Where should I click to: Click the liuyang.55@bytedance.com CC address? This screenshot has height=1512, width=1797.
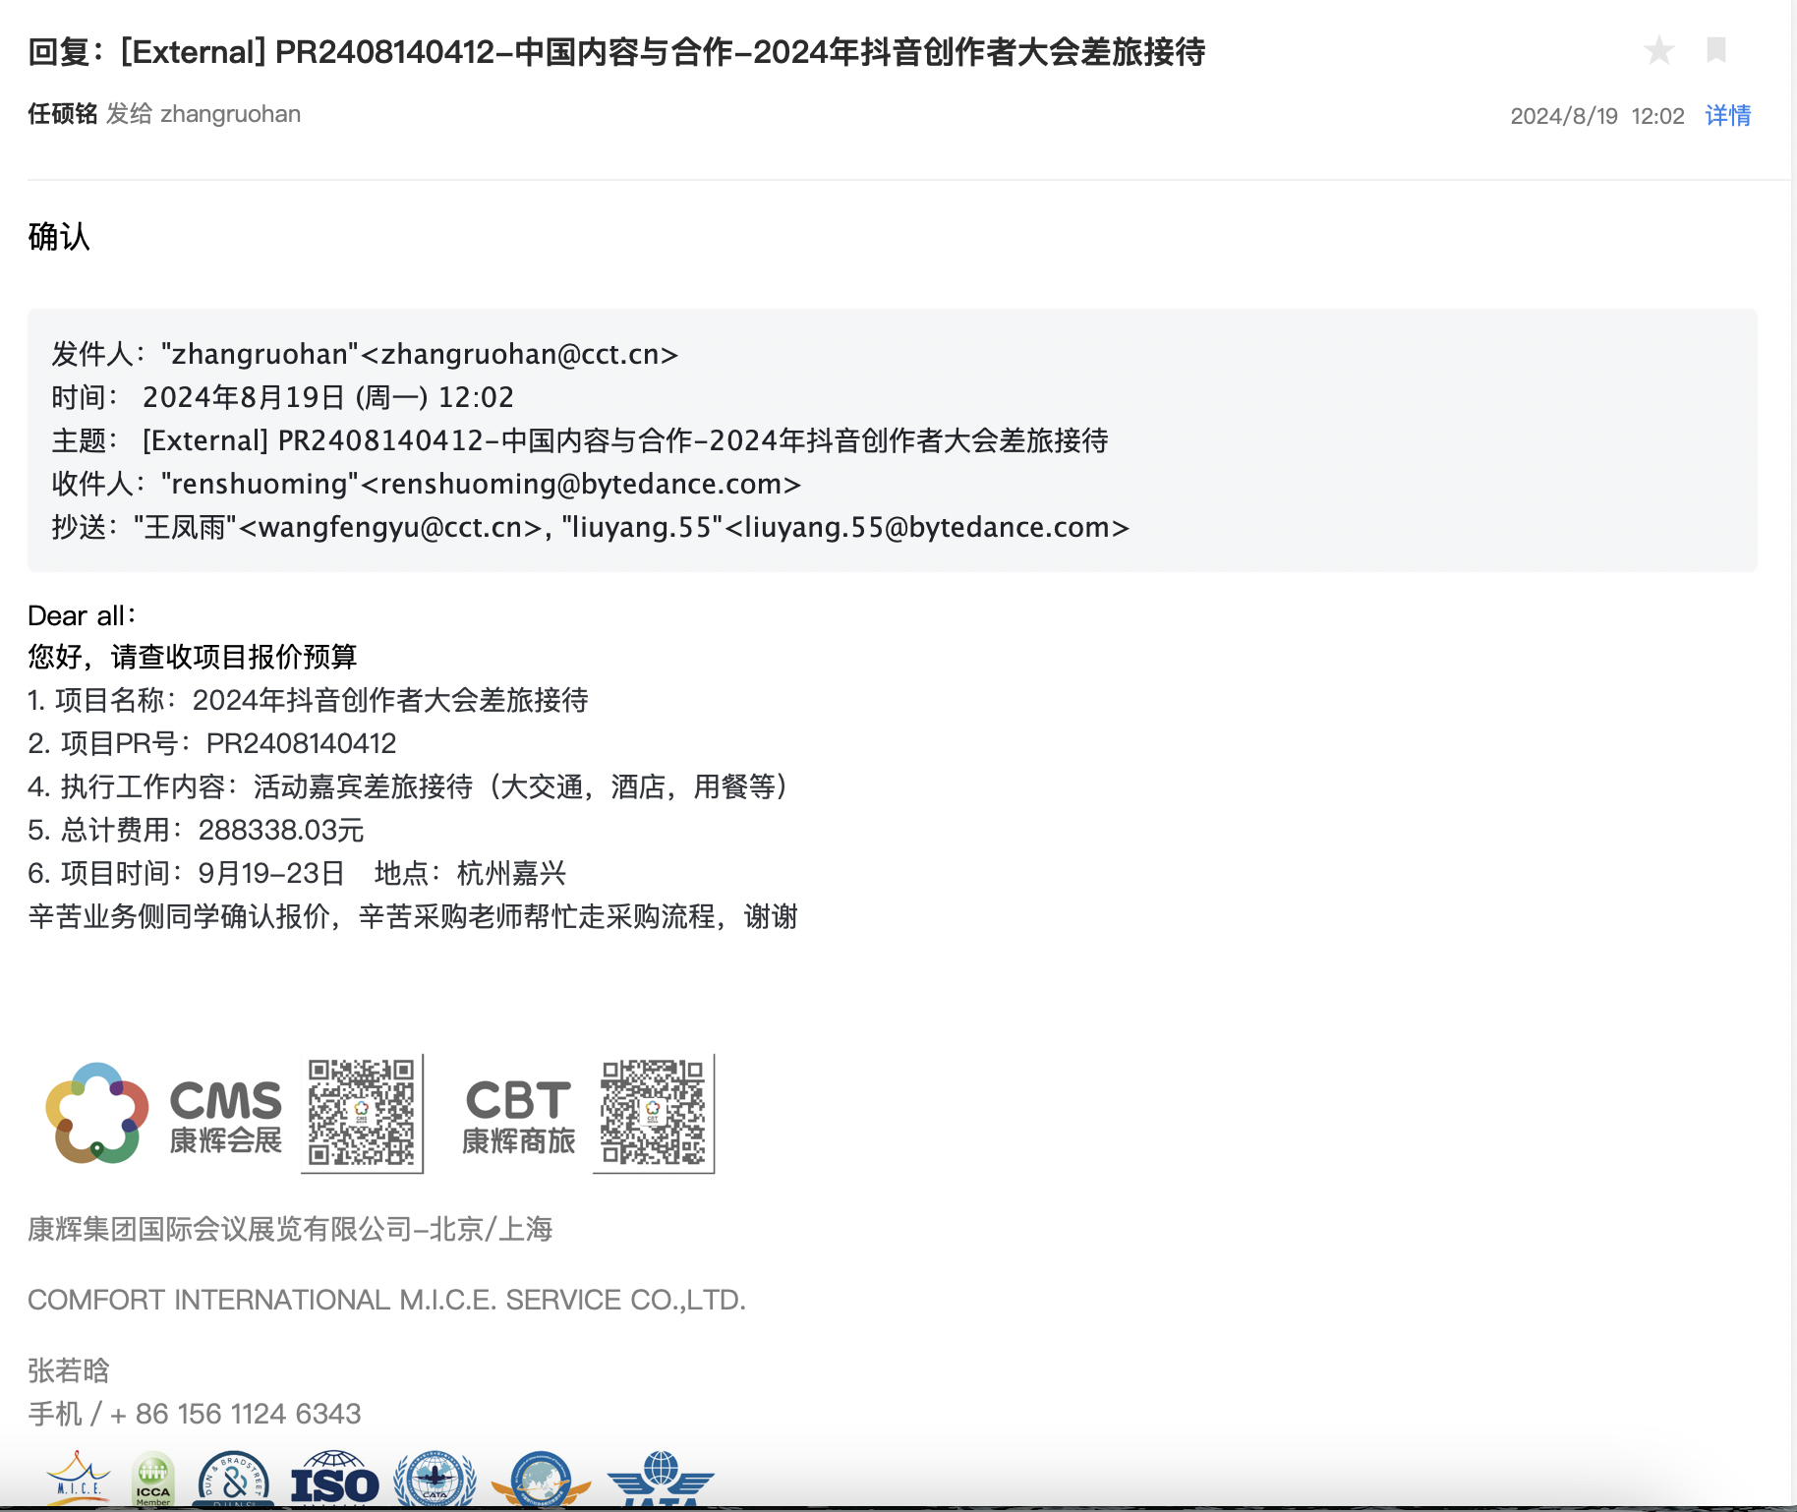[927, 527]
